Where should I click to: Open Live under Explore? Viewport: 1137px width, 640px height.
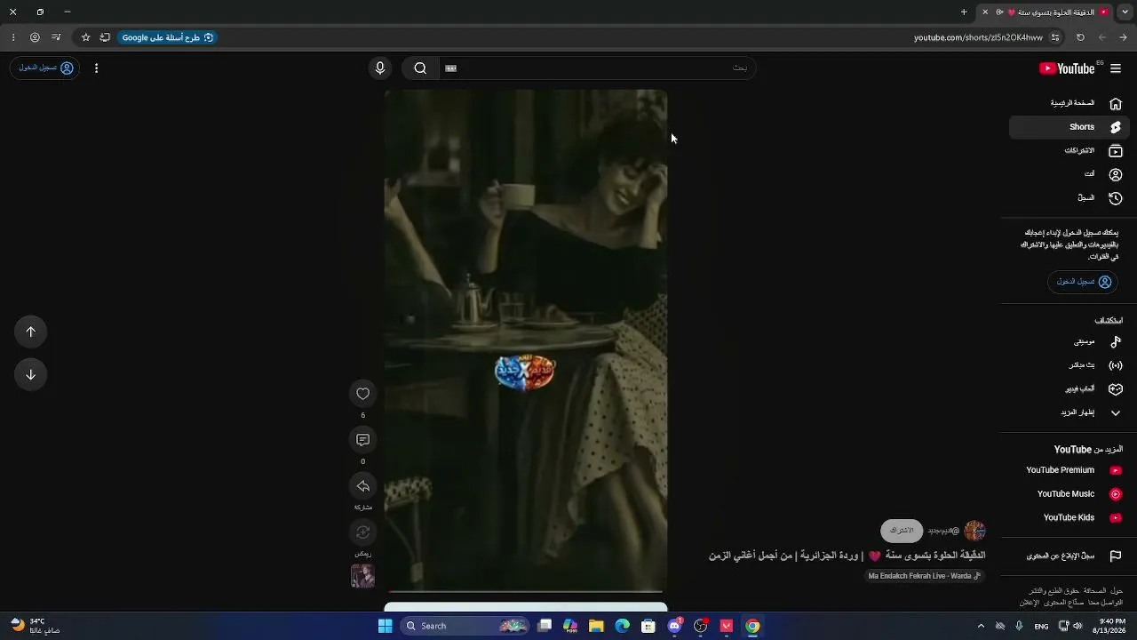pyautogui.click(x=1069, y=365)
